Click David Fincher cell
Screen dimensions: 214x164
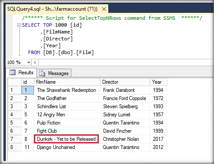tap(125, 131)
